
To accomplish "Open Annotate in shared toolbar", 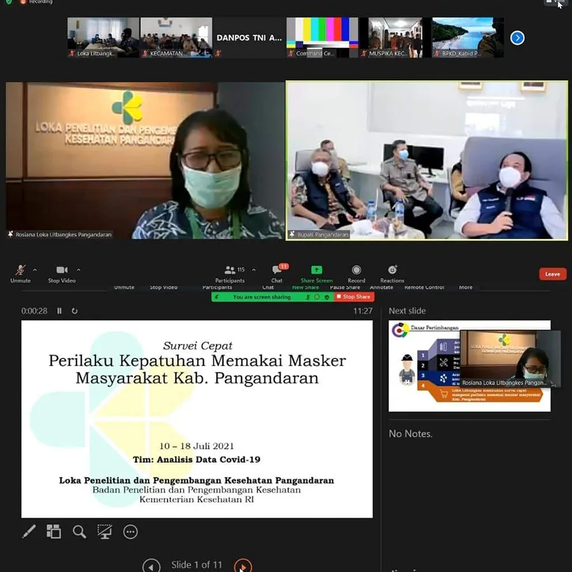I will 381,287.
